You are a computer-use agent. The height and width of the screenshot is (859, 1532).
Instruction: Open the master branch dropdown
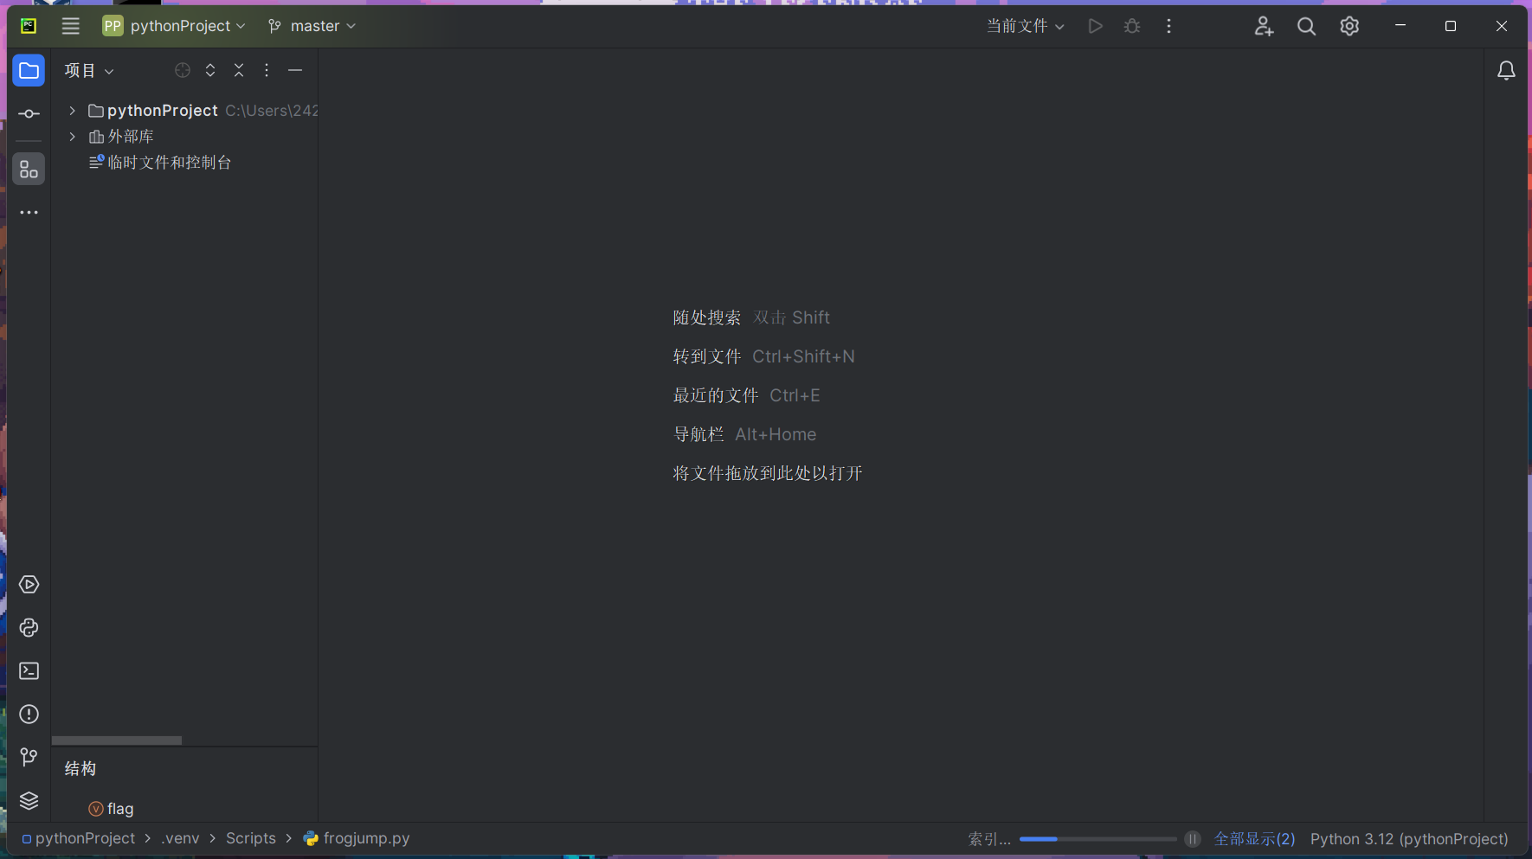[x=312, y=26]
